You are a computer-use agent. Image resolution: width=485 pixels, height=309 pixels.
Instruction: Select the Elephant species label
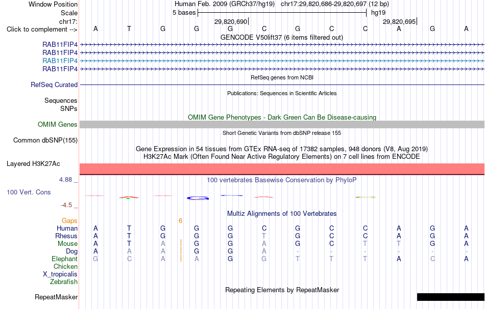tap(64, 259)
